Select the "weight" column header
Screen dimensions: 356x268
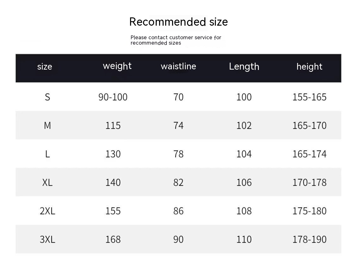pos(117,66)
